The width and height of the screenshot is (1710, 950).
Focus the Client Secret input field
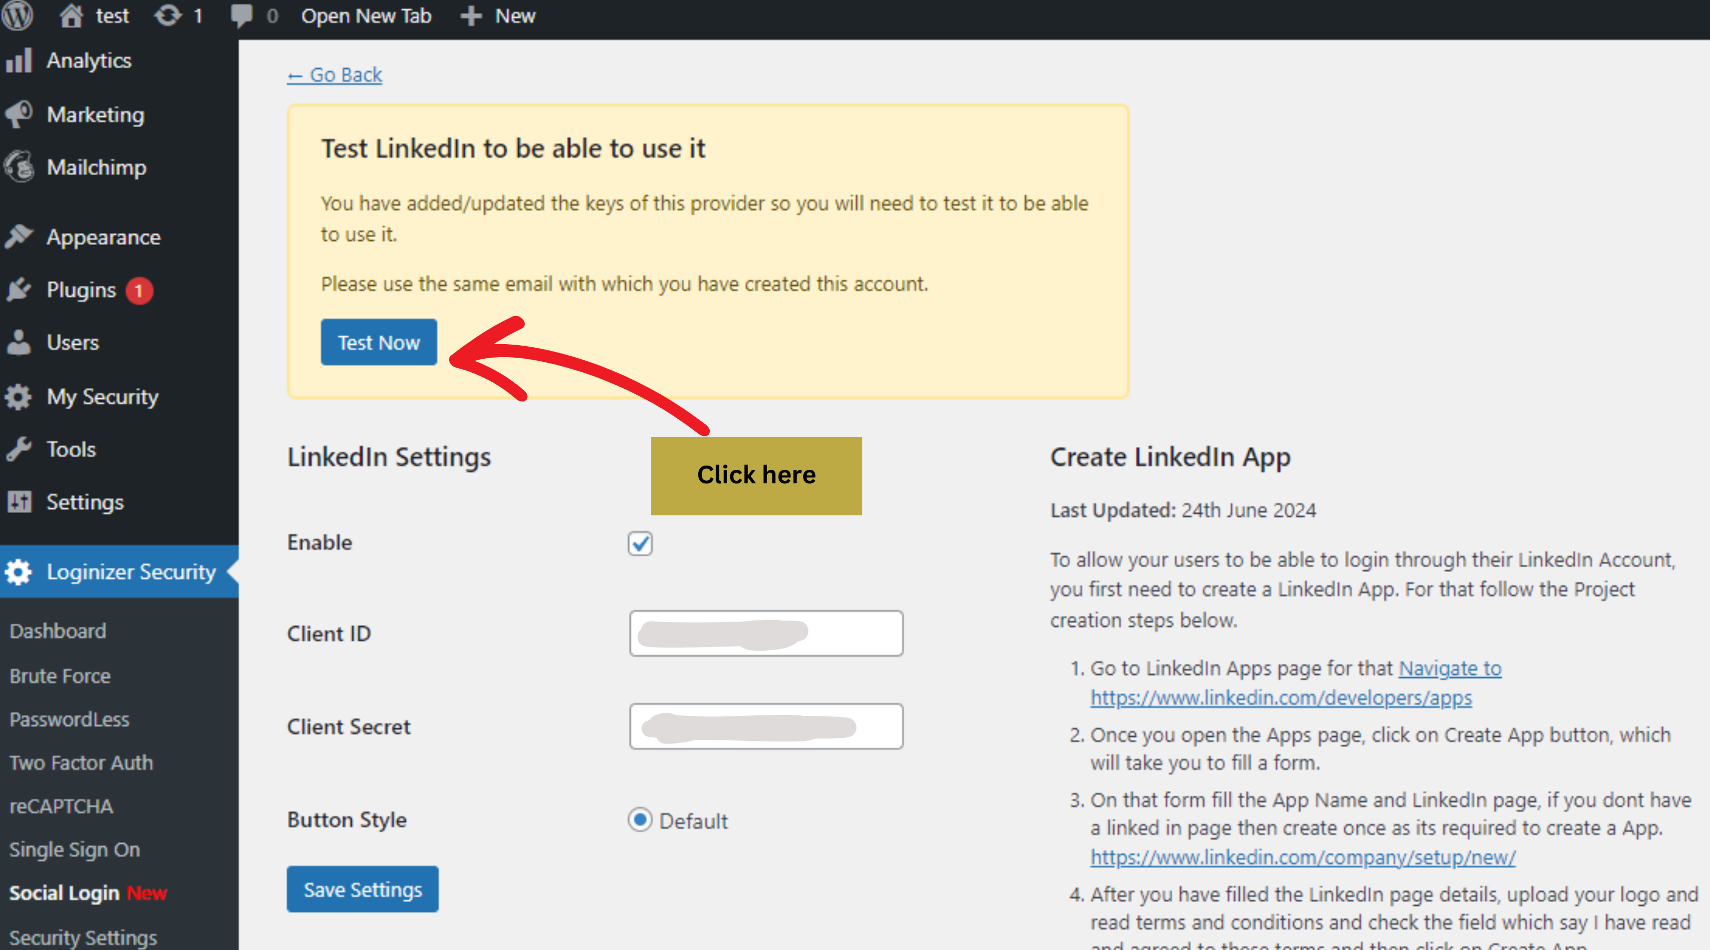[x=766, y=726]
